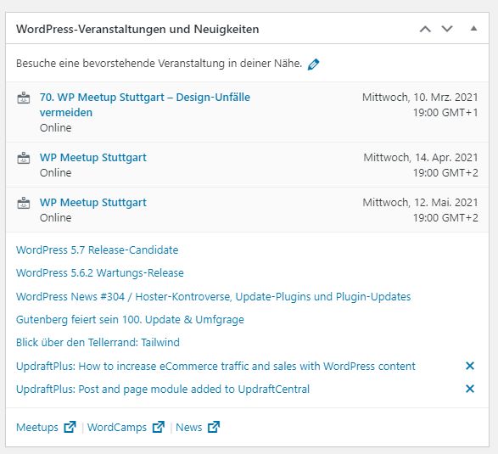Click the calendar icon of first meetup
Viewport: 498px width, 454px height.
click(x=24, y=98)
